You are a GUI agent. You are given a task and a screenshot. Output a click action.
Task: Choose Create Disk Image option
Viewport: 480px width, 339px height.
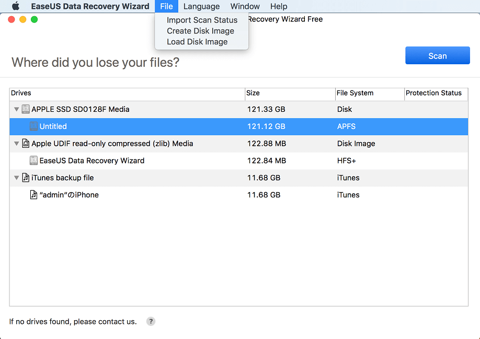pyautogui.click(x=199, y=30)
